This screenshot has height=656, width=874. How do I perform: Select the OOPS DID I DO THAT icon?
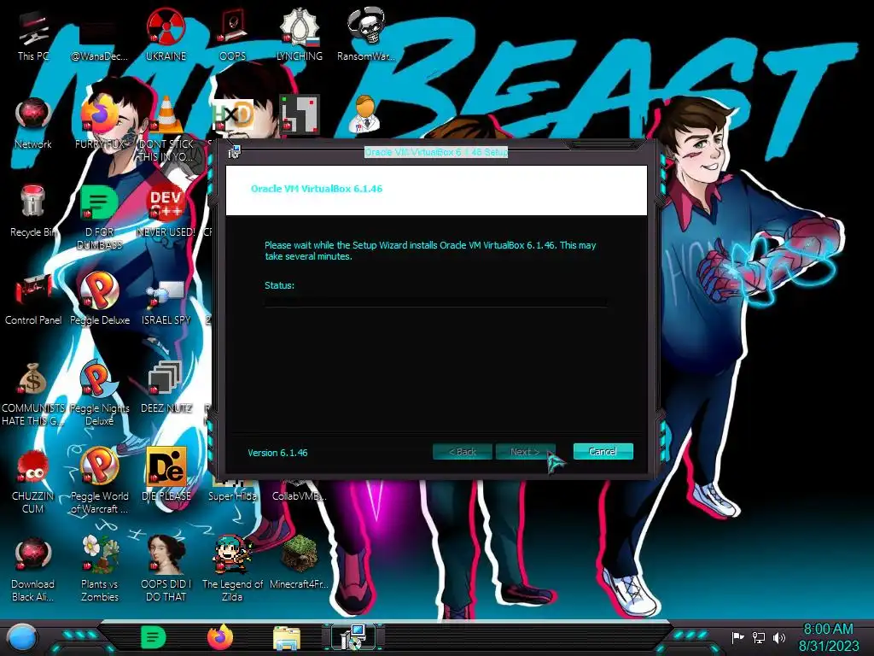coord(166,569)
